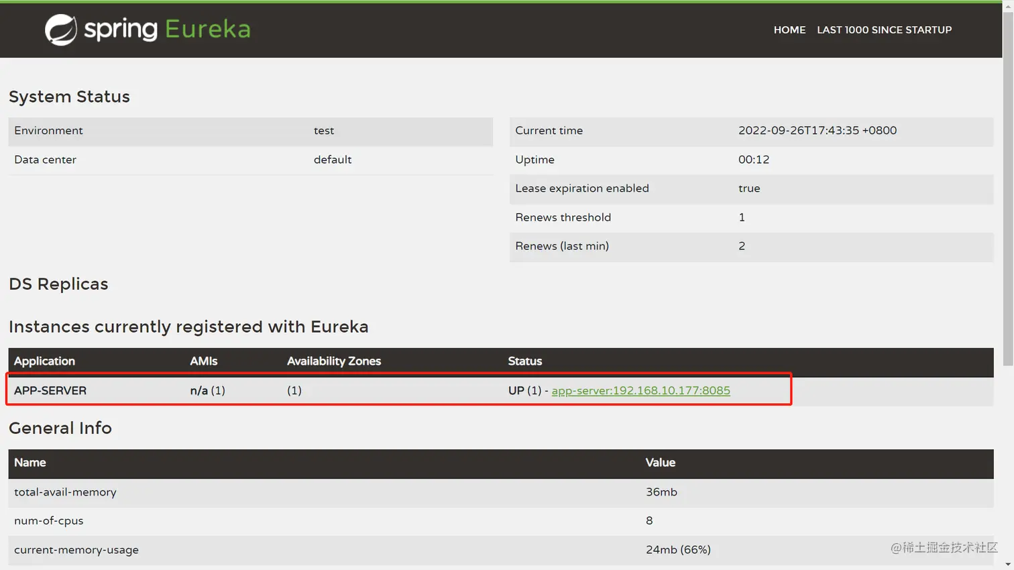Click the Spring Eureka logo
The height and width of the screenshot is (570, 1014).
(x=148, y=30)
